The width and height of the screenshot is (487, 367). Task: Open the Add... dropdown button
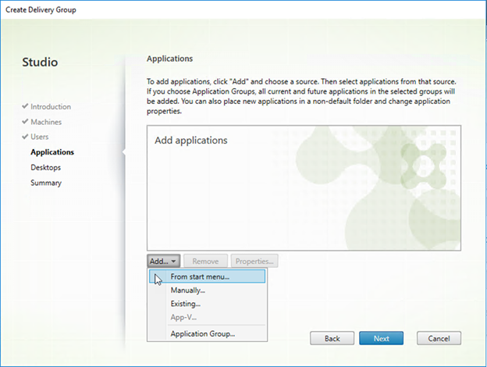pyautogui.click(x=163, y=261)
